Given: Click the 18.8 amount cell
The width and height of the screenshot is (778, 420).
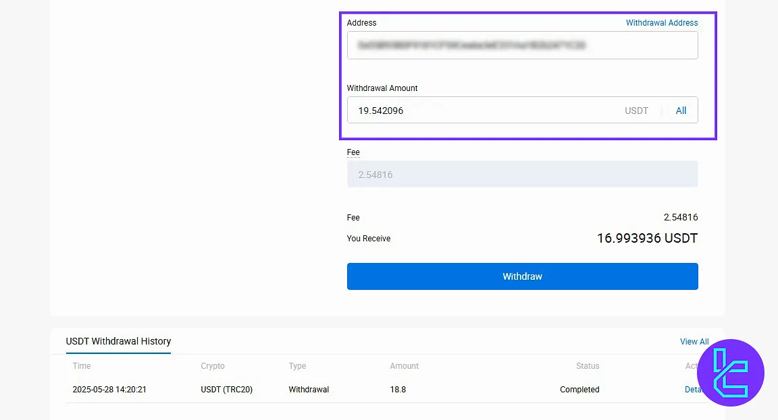Looking at the screenshot, I should [x=398, y=389].
